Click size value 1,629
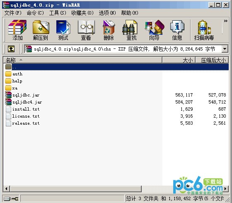 (186, 109)
